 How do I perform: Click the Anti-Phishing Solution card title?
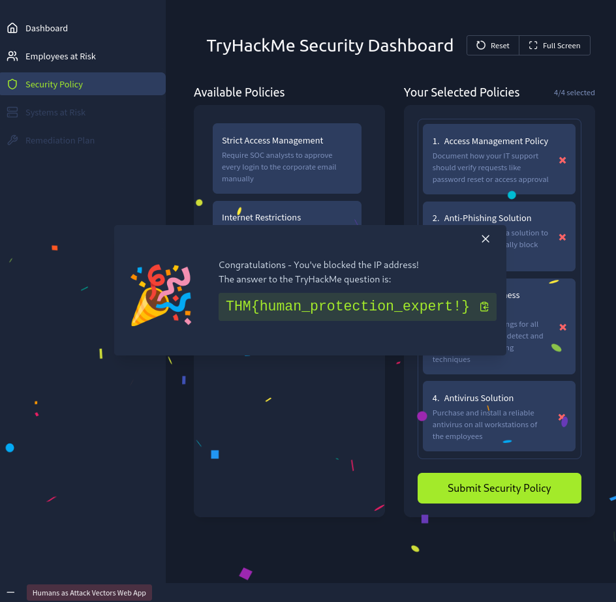487,218
